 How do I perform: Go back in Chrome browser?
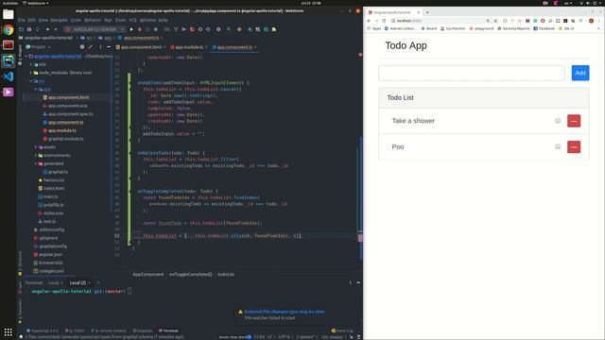(369, 21)
